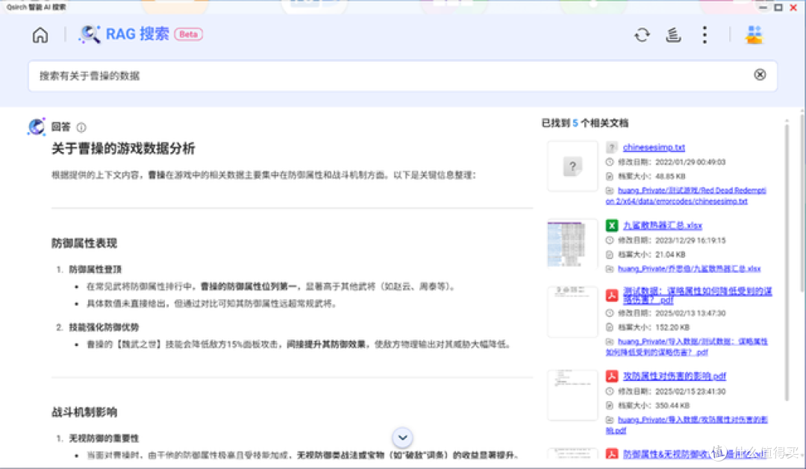
Task: Maximize the Qsirch window
Action: pos(778,7)
